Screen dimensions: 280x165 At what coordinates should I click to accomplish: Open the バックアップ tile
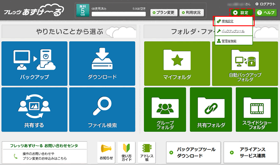[34, 64]
